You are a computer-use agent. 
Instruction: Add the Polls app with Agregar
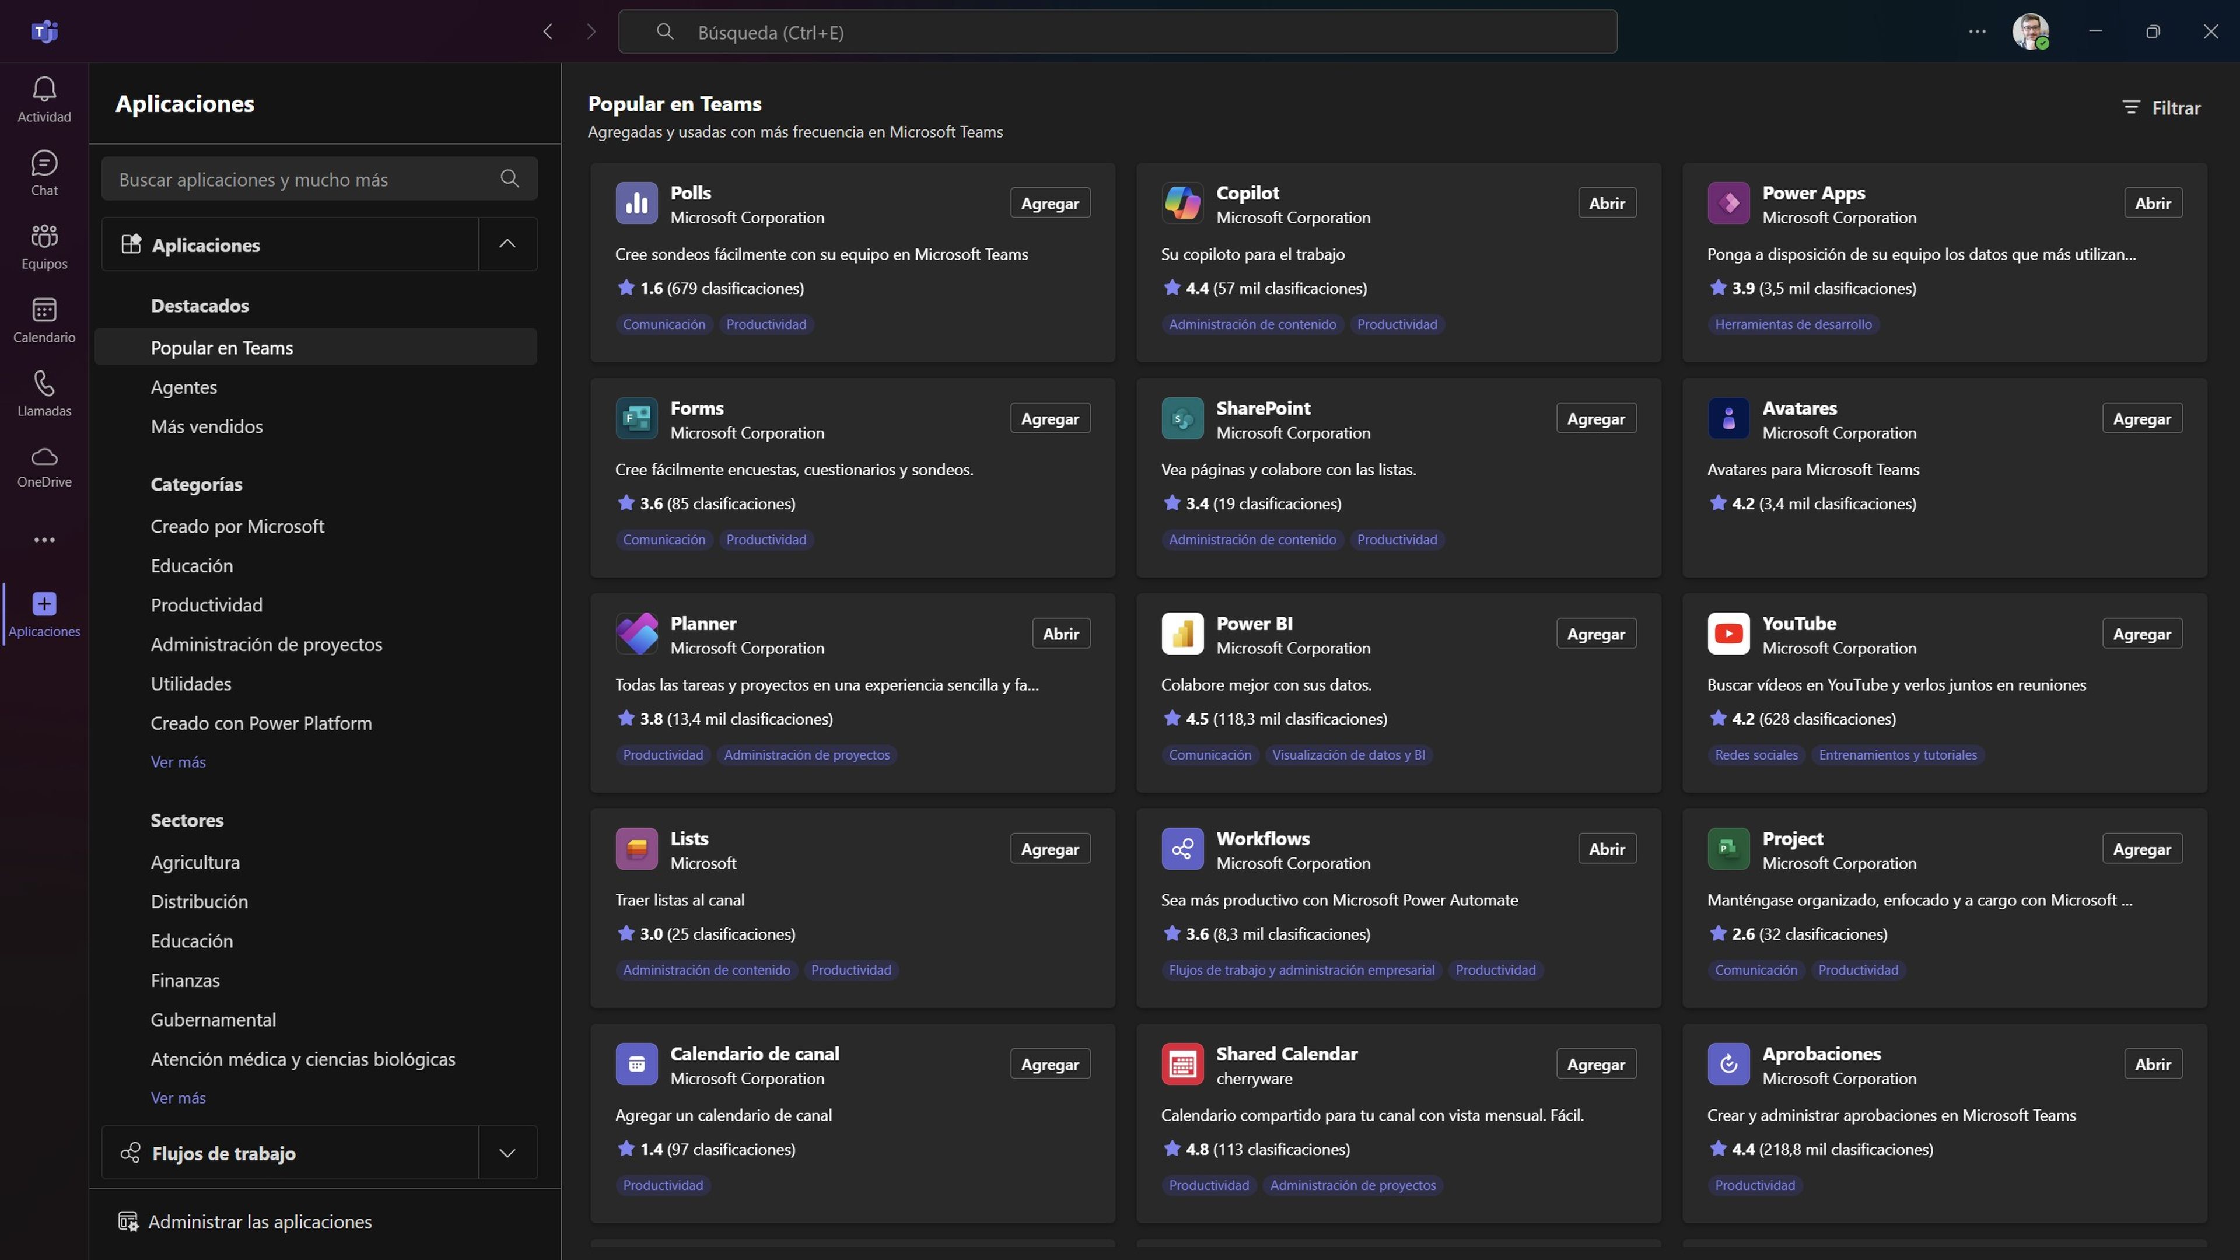(x=1051, y=204)
